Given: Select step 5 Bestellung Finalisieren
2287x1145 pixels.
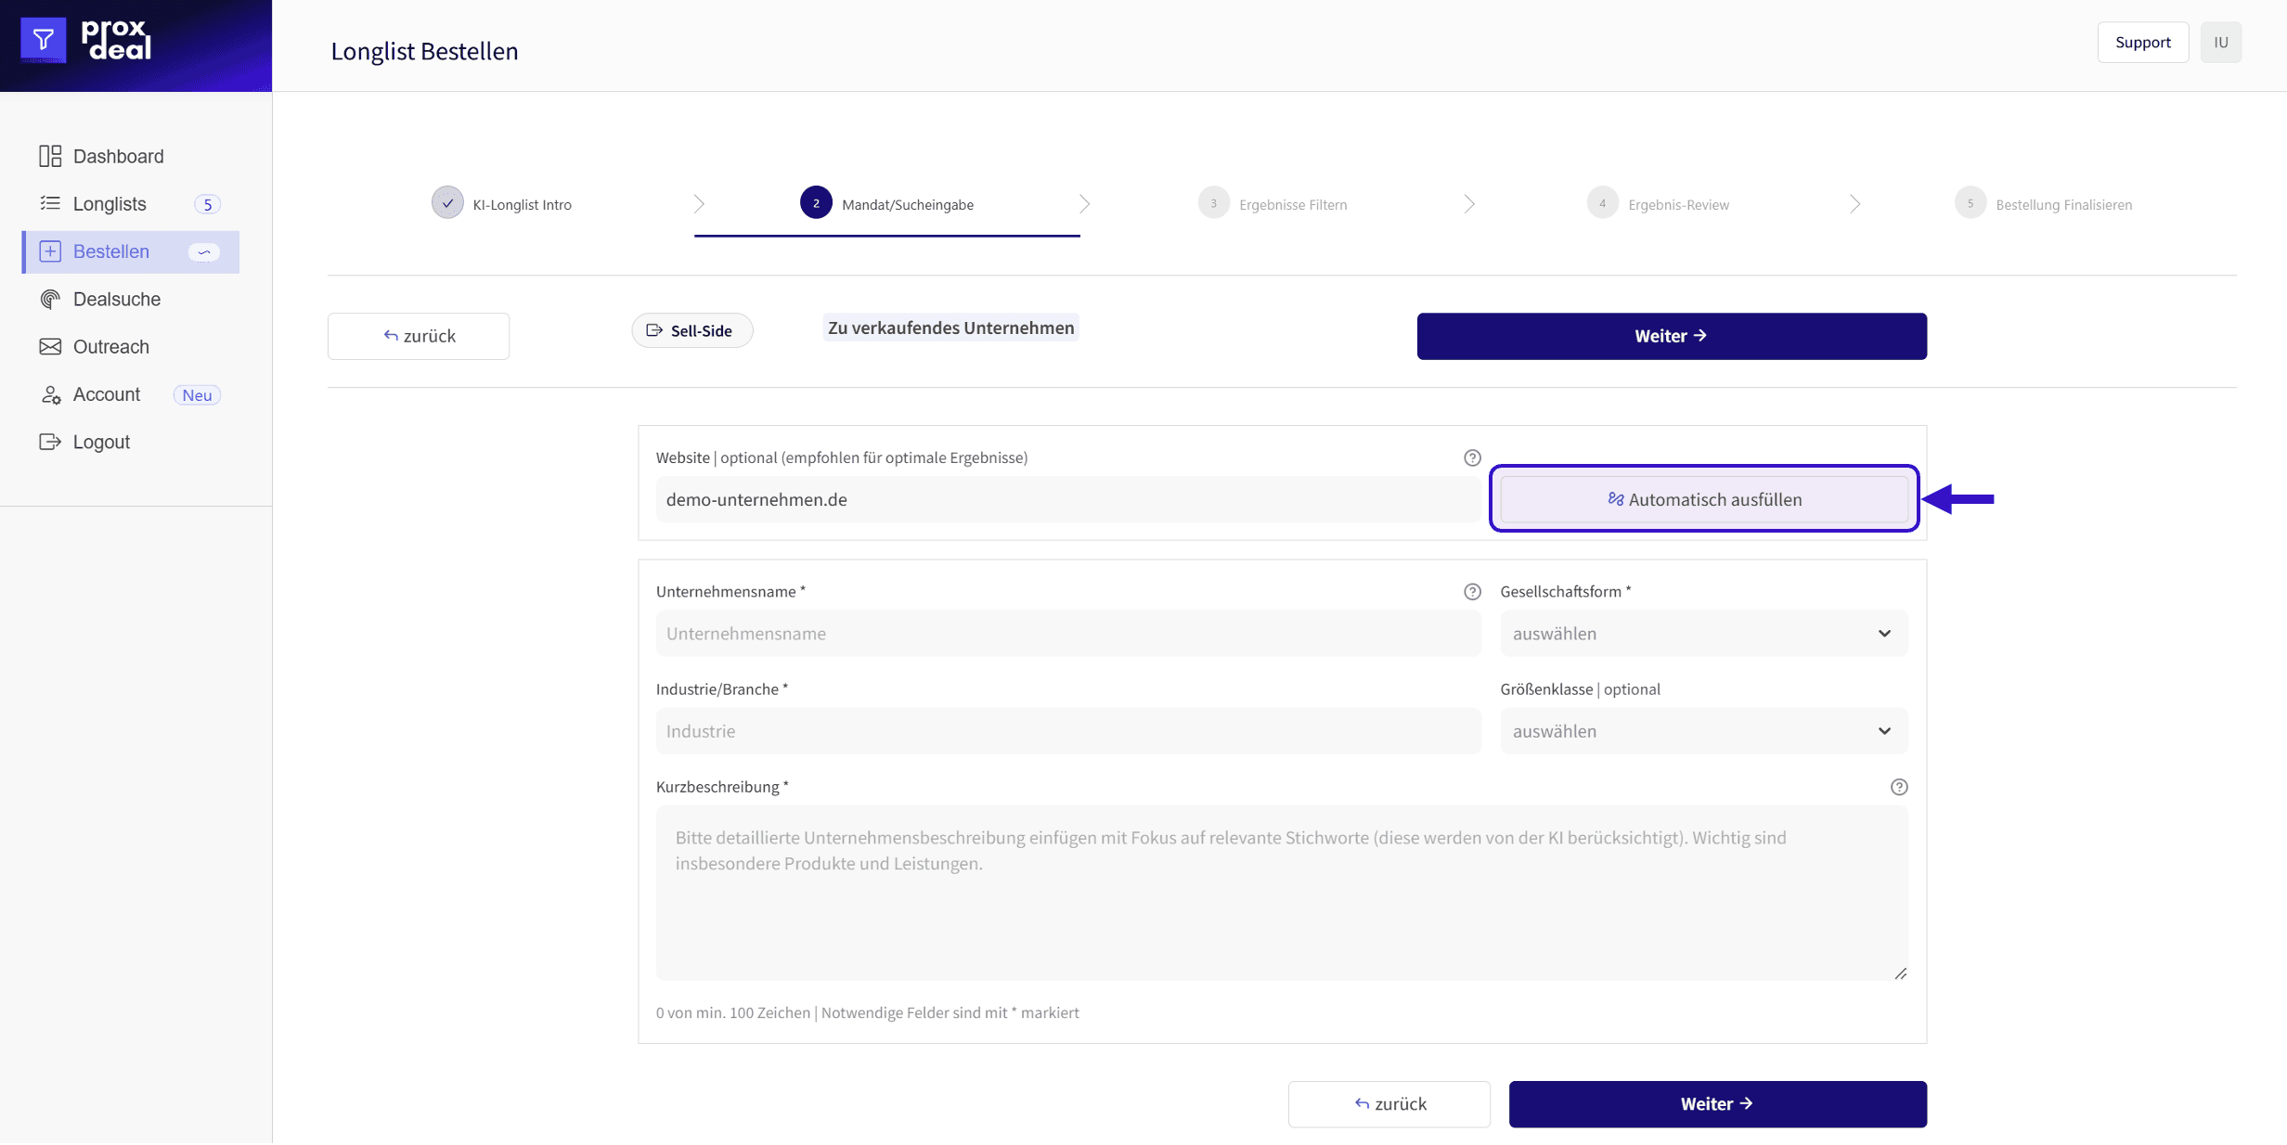Looking at the screenshot, I should coord(2044,204).
